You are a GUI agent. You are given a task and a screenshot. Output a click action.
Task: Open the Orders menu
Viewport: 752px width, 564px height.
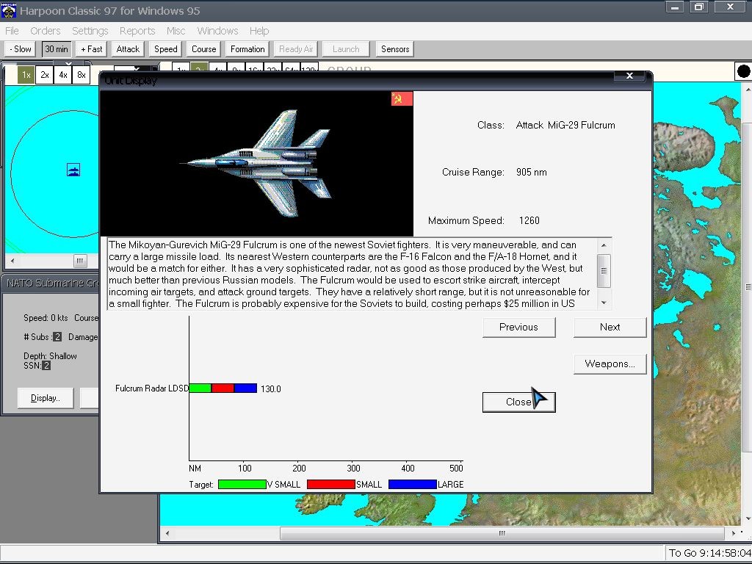coord(45,31)
